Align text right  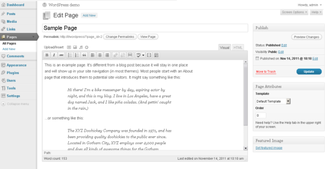point(107,55)
